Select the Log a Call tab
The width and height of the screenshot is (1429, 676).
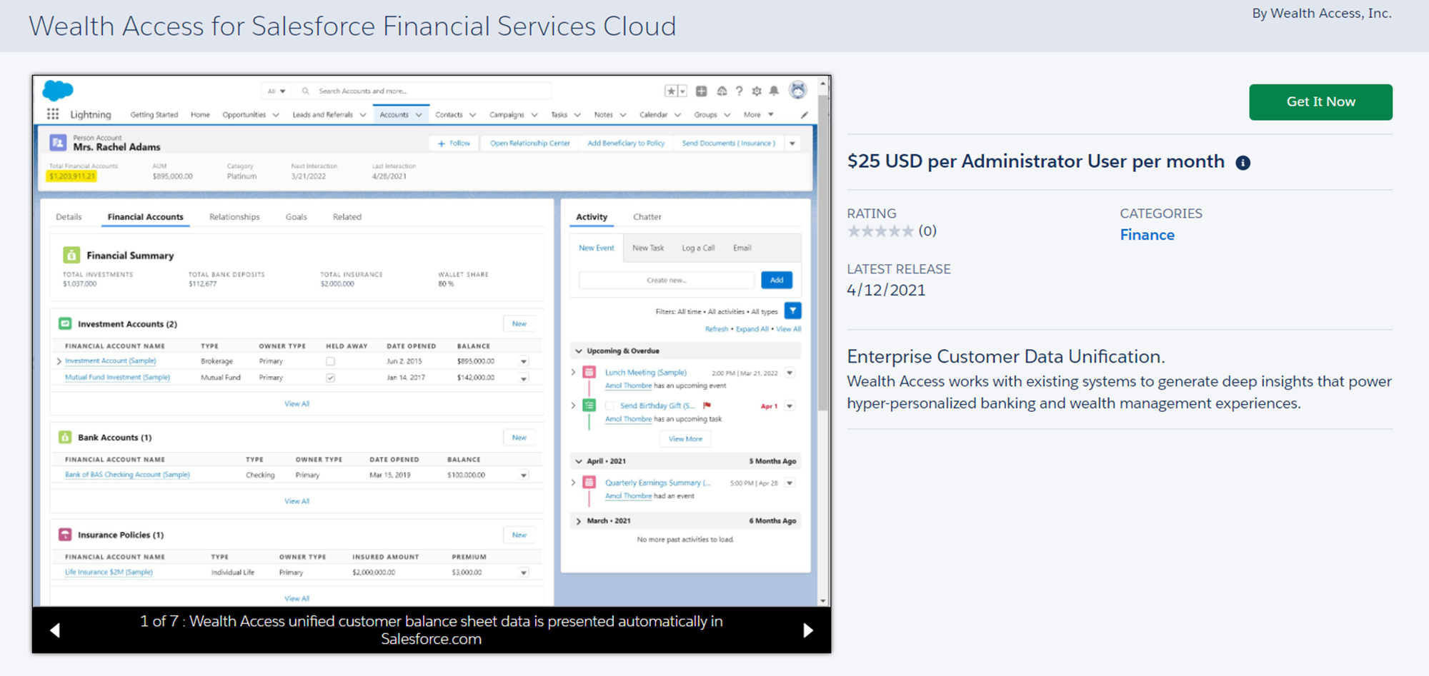(698, 248)
